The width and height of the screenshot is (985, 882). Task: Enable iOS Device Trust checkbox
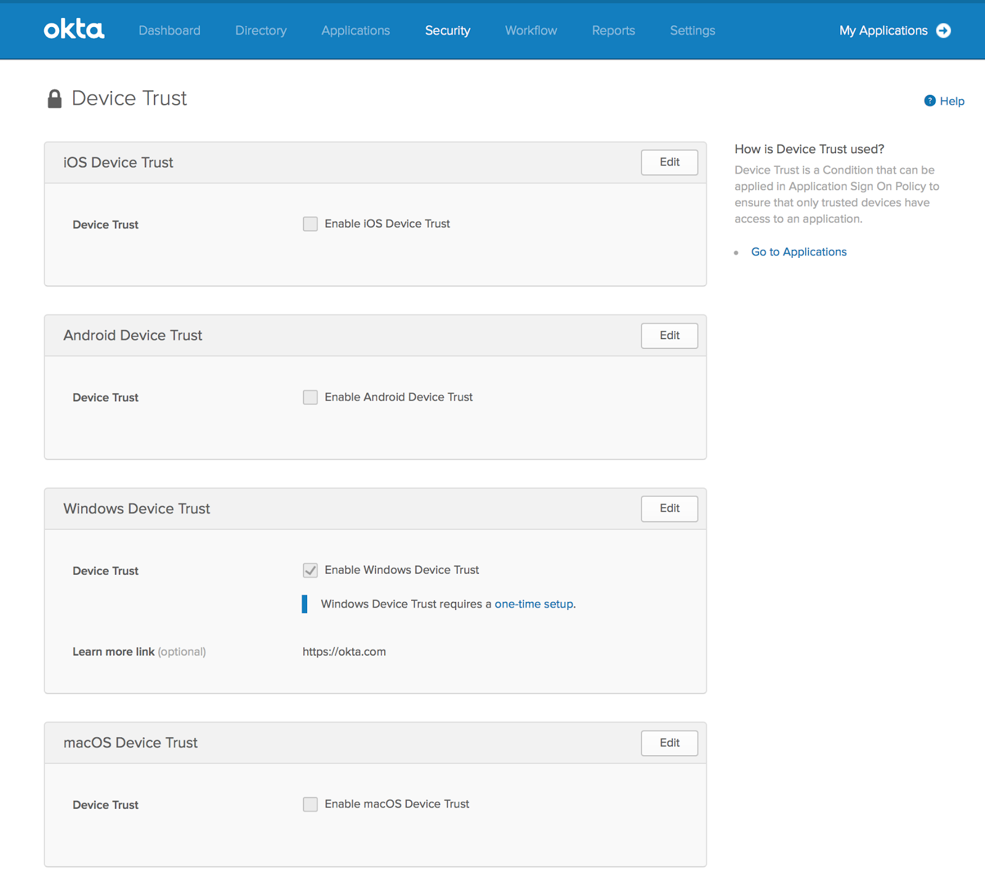[x=310, y=224]
